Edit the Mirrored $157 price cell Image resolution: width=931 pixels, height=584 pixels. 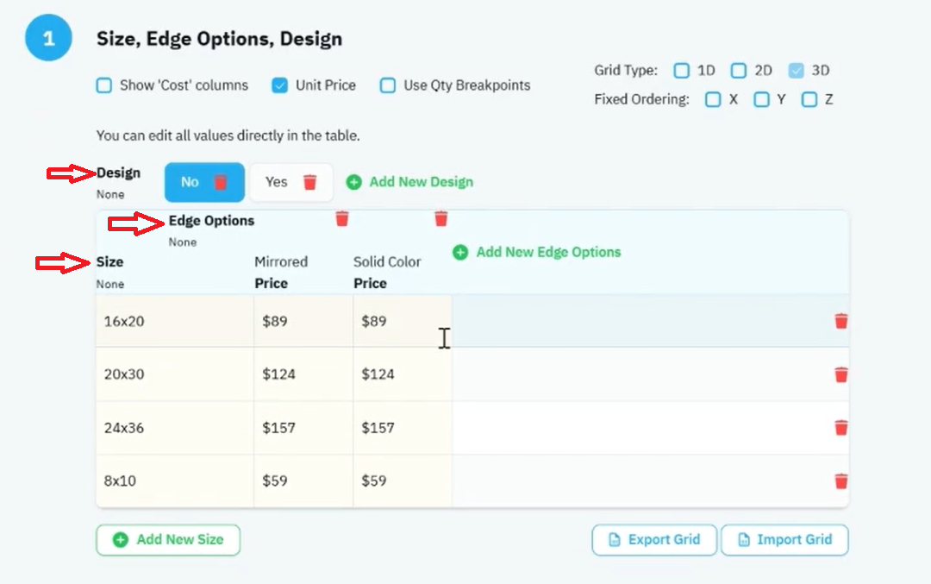pos(303,427)
